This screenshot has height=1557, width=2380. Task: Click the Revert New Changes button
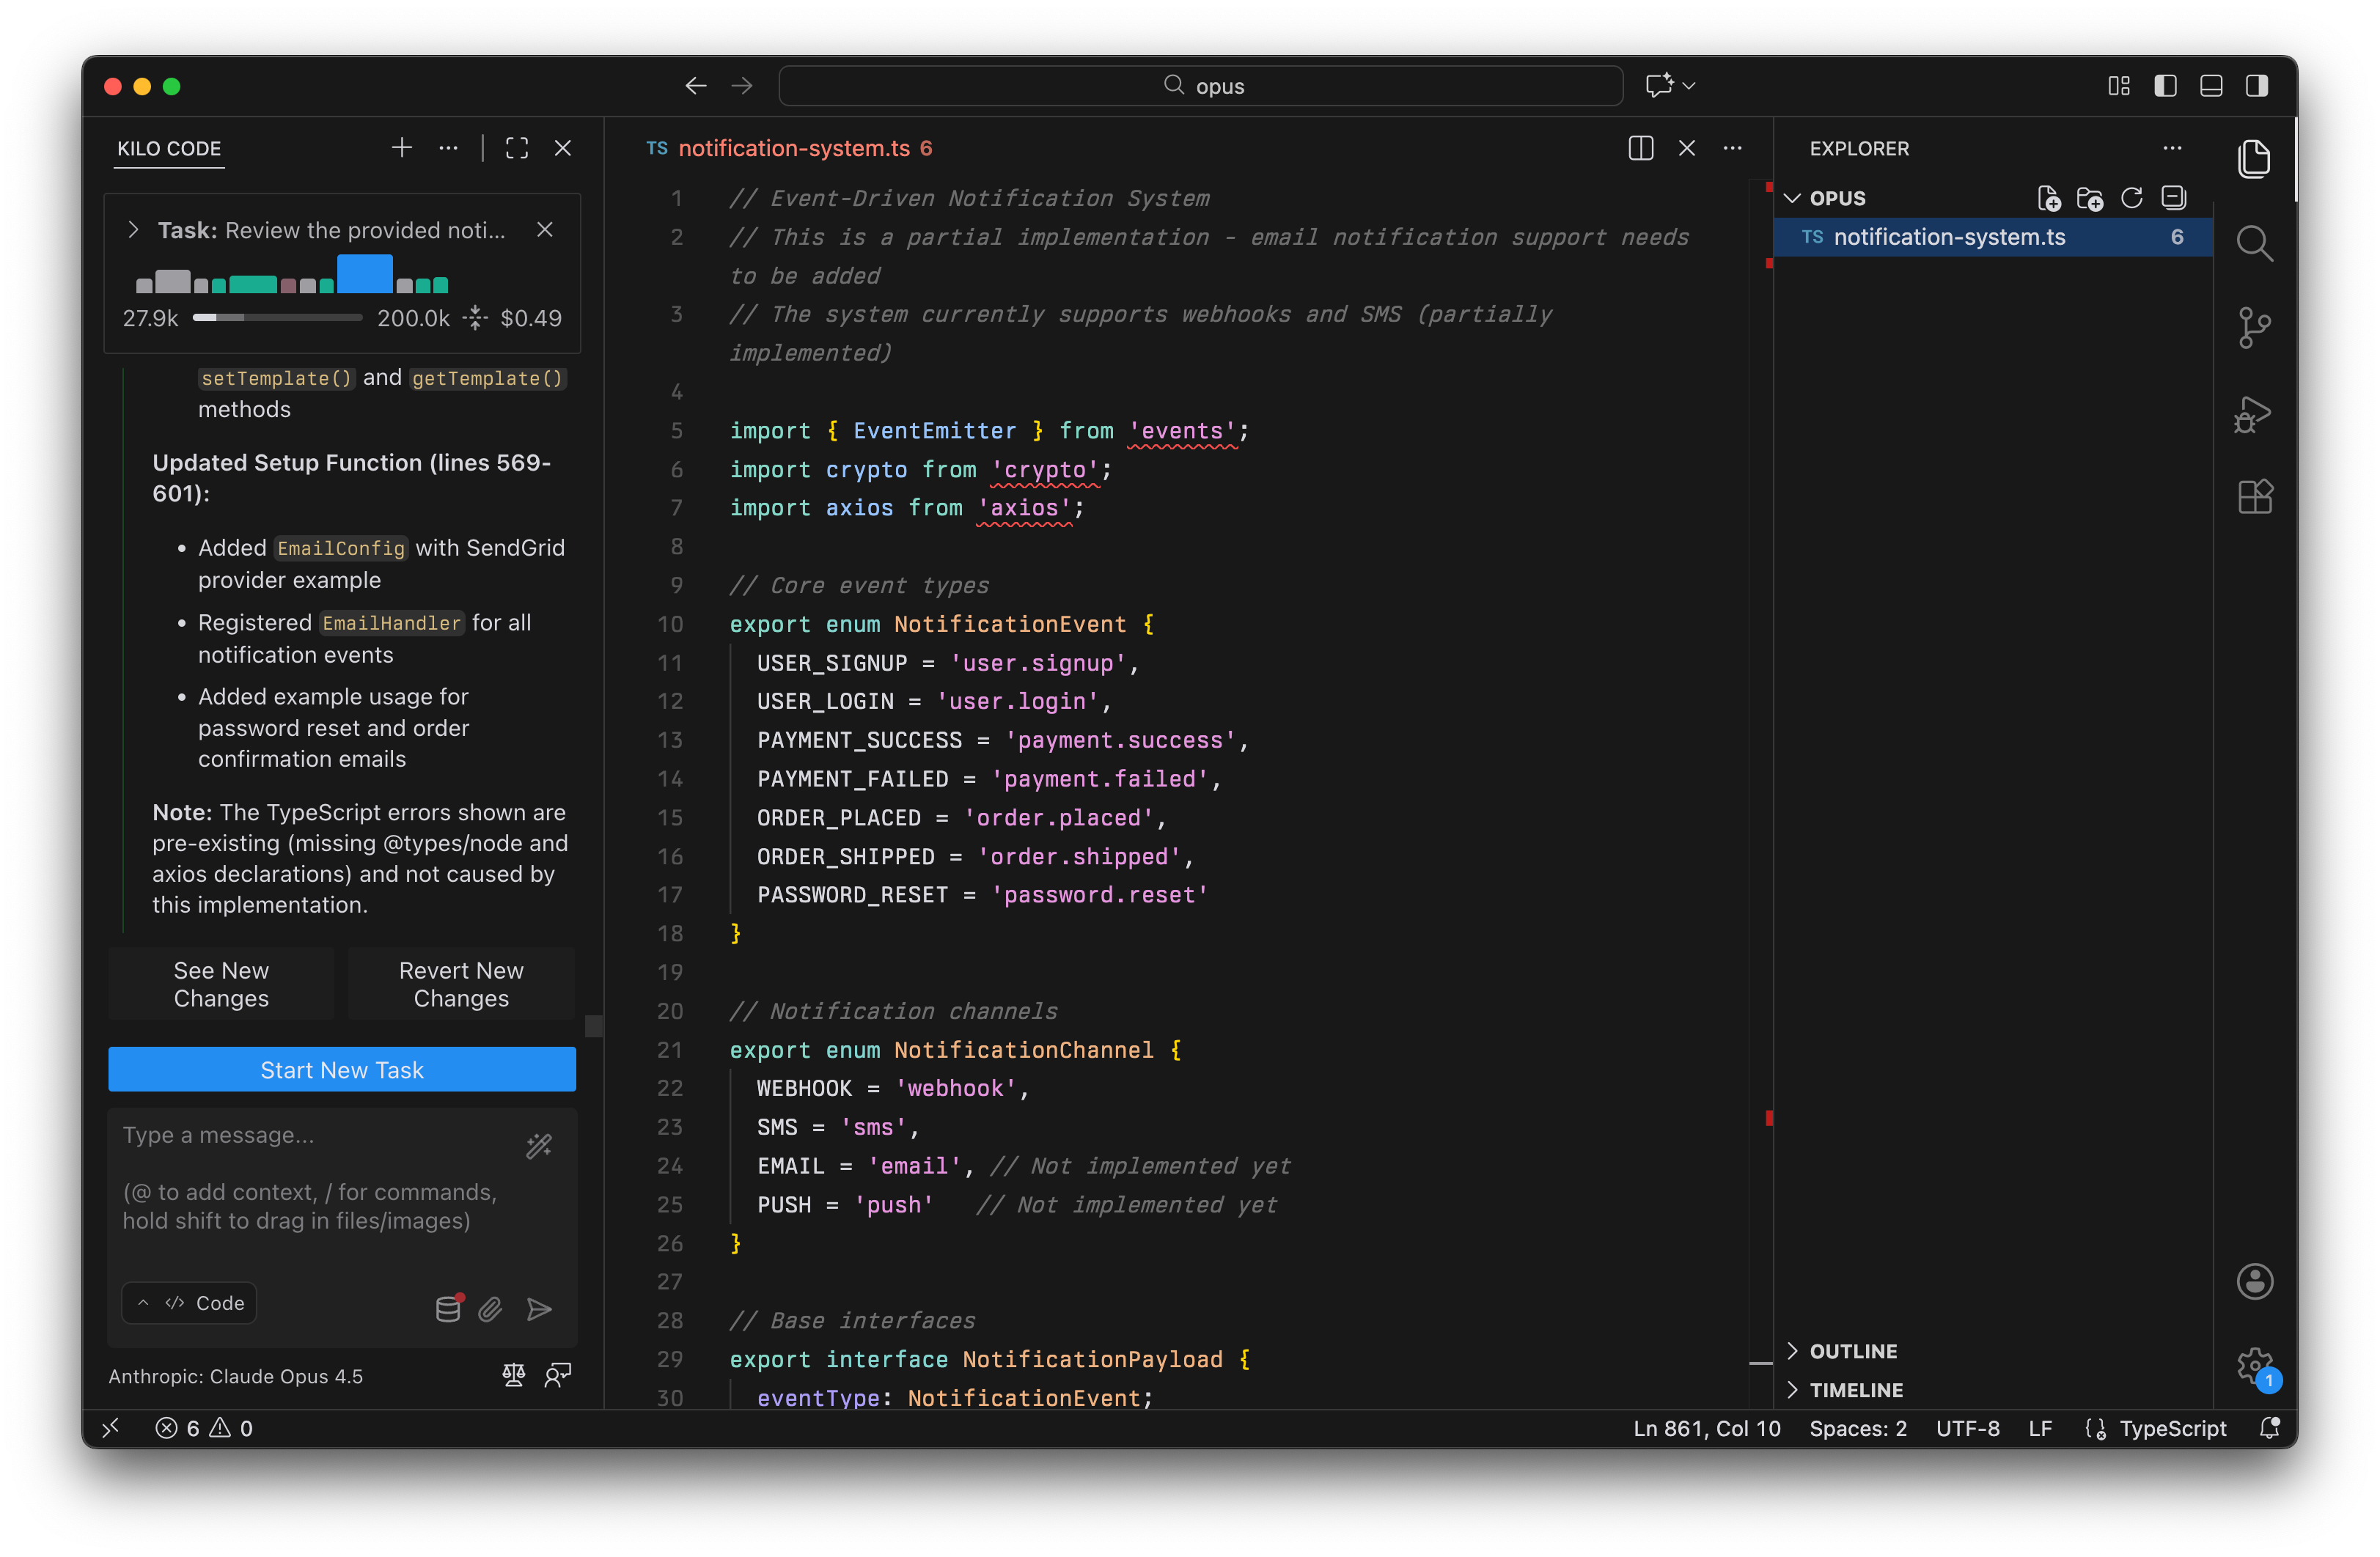click(x=461, y=984)
